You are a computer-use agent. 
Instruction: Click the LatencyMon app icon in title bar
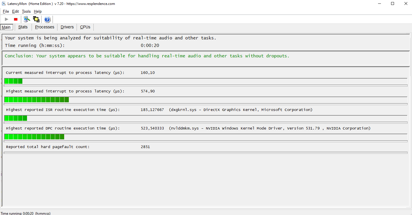(4, 4)
